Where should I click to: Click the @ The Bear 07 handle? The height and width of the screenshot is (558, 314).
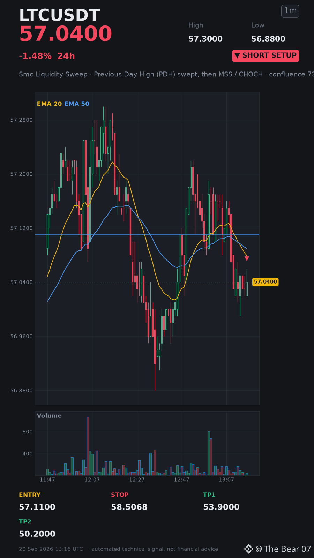tap(283, 549)
